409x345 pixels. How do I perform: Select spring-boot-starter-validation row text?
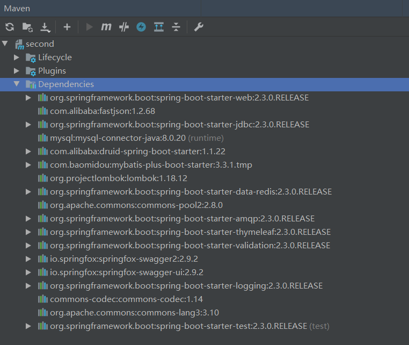(190, 246)
